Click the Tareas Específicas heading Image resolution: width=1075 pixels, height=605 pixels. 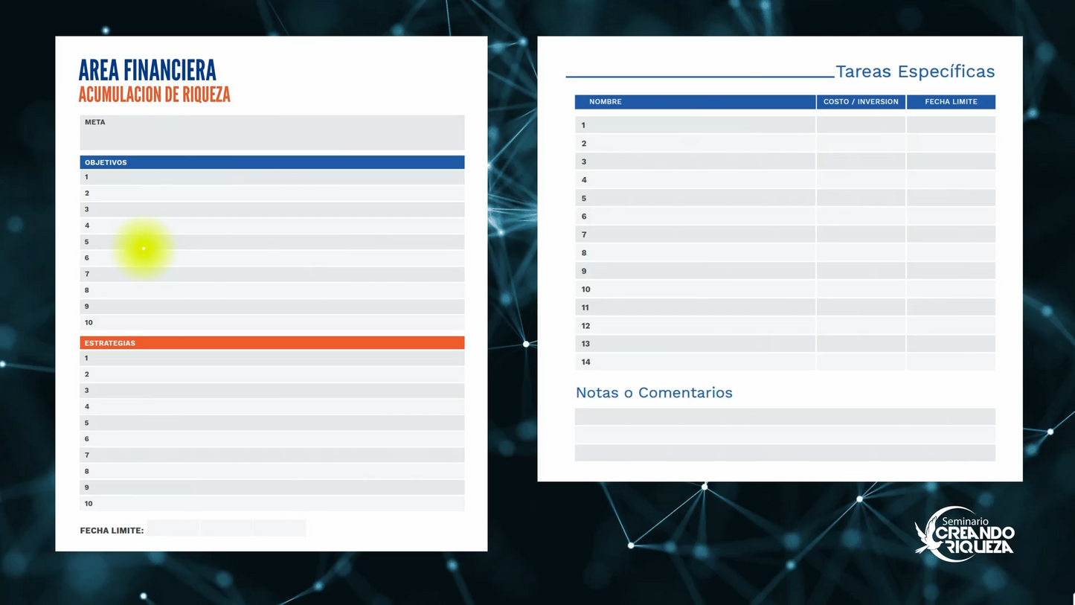pyautogui.click(x=915, y=71)
